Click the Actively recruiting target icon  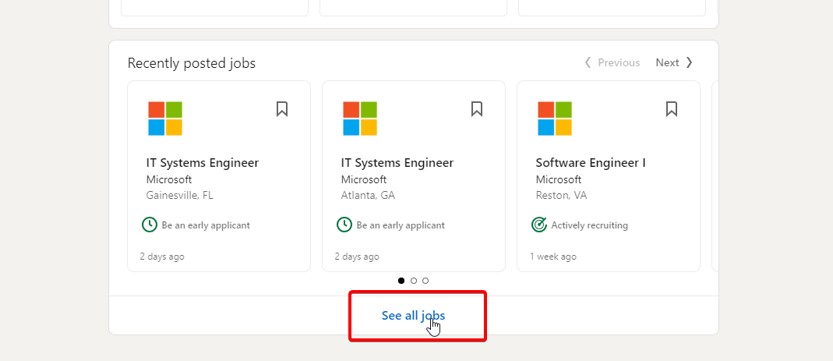(539, 225)
